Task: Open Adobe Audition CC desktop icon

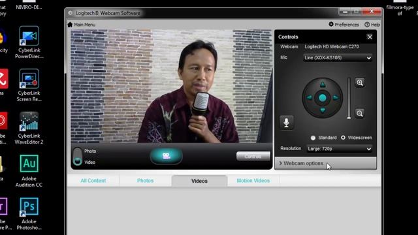Action: coord(29,171)
